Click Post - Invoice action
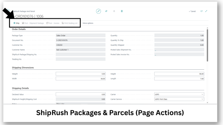The width and height of the screenshot is (223, 125). tap(53, 23)
